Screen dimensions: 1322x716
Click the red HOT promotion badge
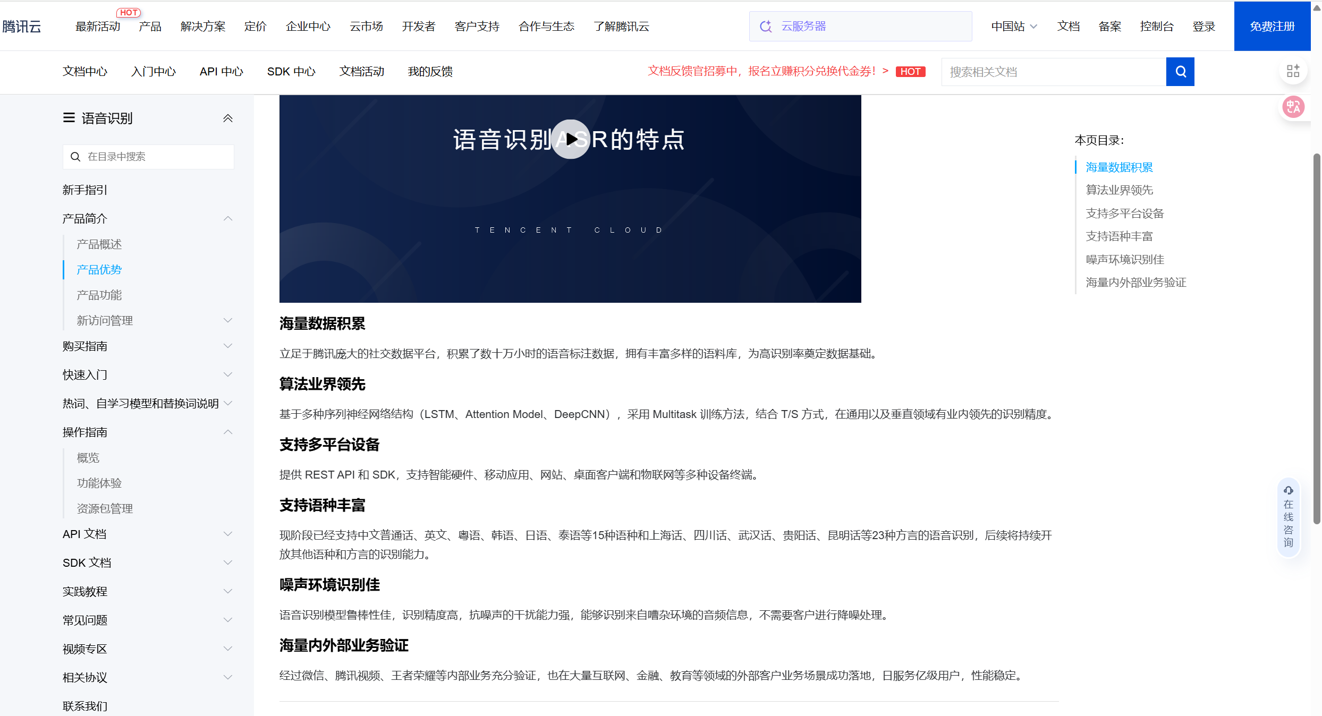910,72
